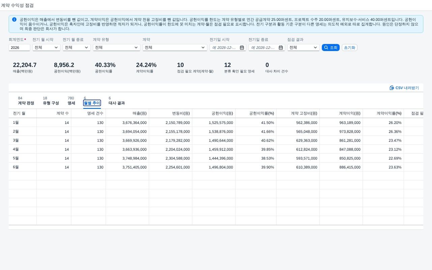Click the 계약이익률(%) column header
This screenshot has width=432, height=270.
(383, 113)
